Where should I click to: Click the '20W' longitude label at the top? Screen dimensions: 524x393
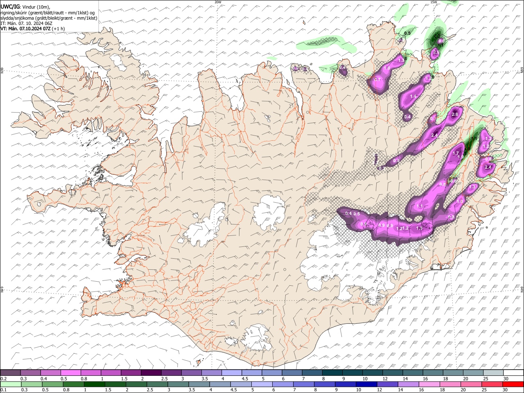coord(218,2)
